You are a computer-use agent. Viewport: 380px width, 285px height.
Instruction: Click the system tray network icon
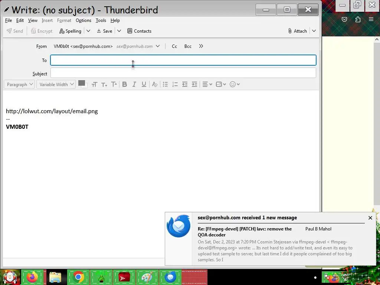[x=336, y=277]
